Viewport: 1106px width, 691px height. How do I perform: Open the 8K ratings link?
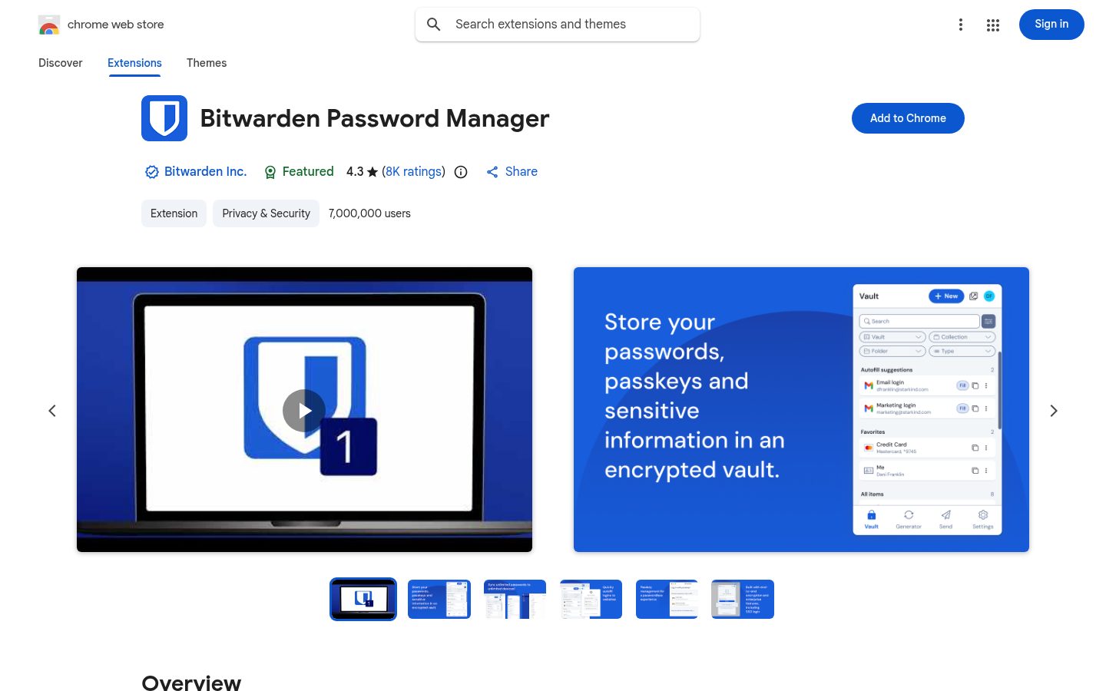pyautogui.click(x=413, y=171)
